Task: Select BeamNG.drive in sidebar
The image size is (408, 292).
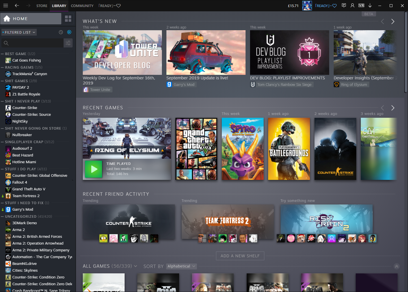Action: (x=24, y=263)
